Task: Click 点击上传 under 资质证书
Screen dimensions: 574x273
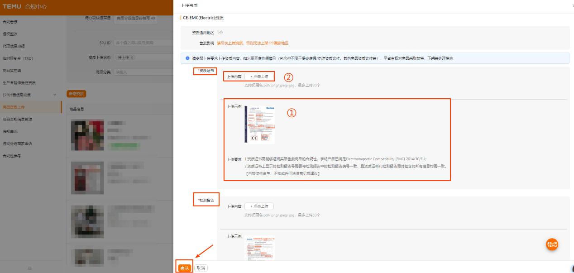Action: tap(259, 76)
